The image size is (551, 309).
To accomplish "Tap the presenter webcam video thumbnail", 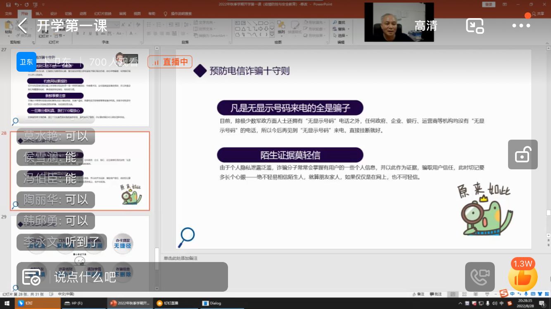I will point(399,22).
